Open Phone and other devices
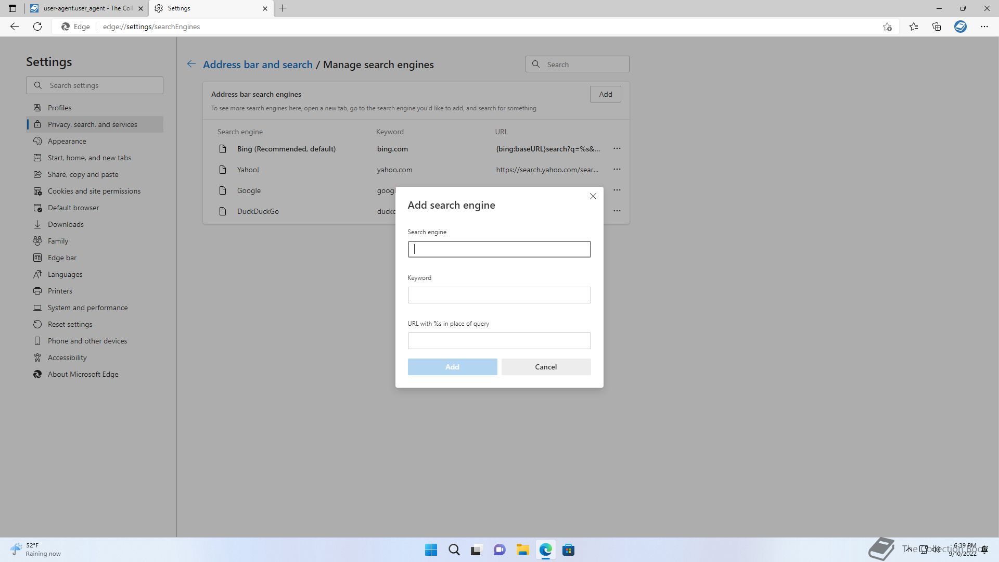999x562 pixels. point(95,341)
